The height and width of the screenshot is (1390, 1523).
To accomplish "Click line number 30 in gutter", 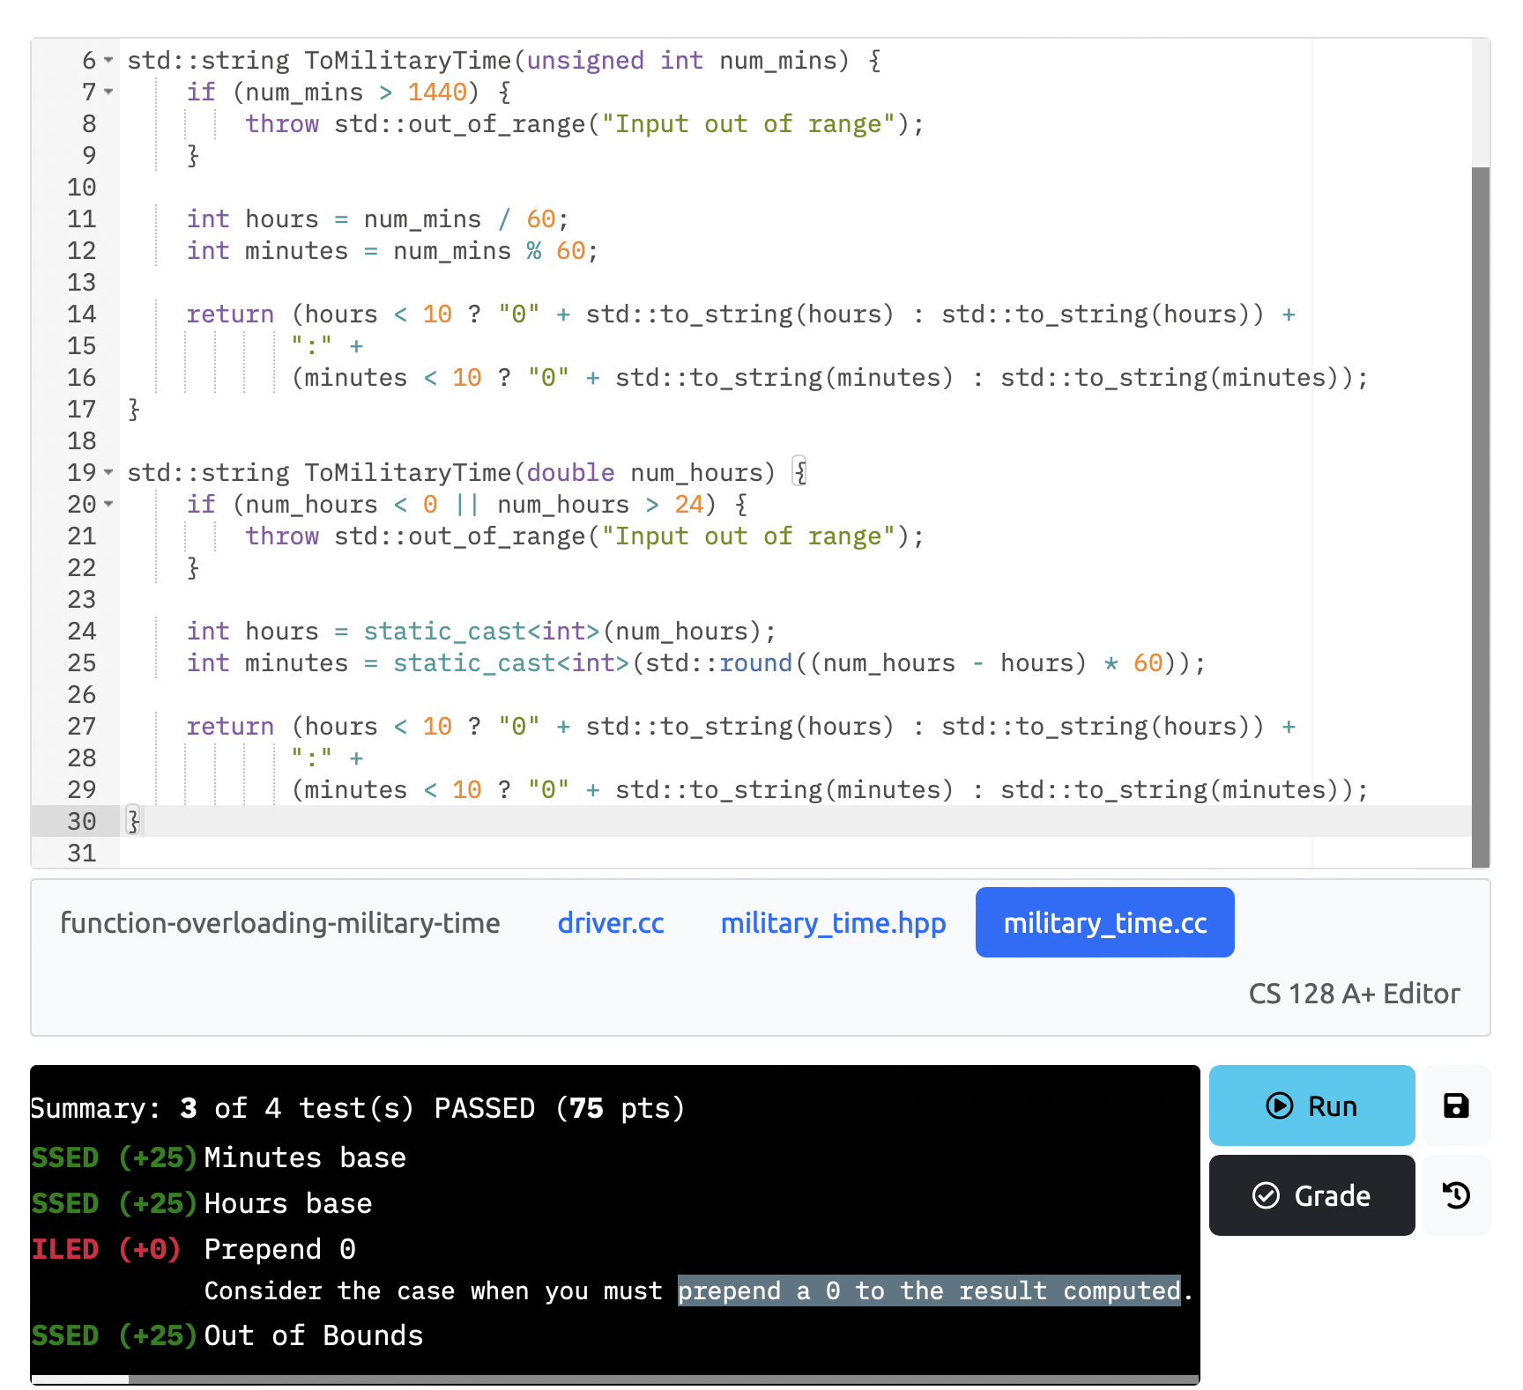I will (81, 821).
